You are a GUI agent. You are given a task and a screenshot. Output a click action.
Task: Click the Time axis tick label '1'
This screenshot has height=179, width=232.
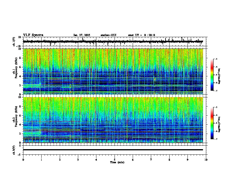tap(41, 160)
